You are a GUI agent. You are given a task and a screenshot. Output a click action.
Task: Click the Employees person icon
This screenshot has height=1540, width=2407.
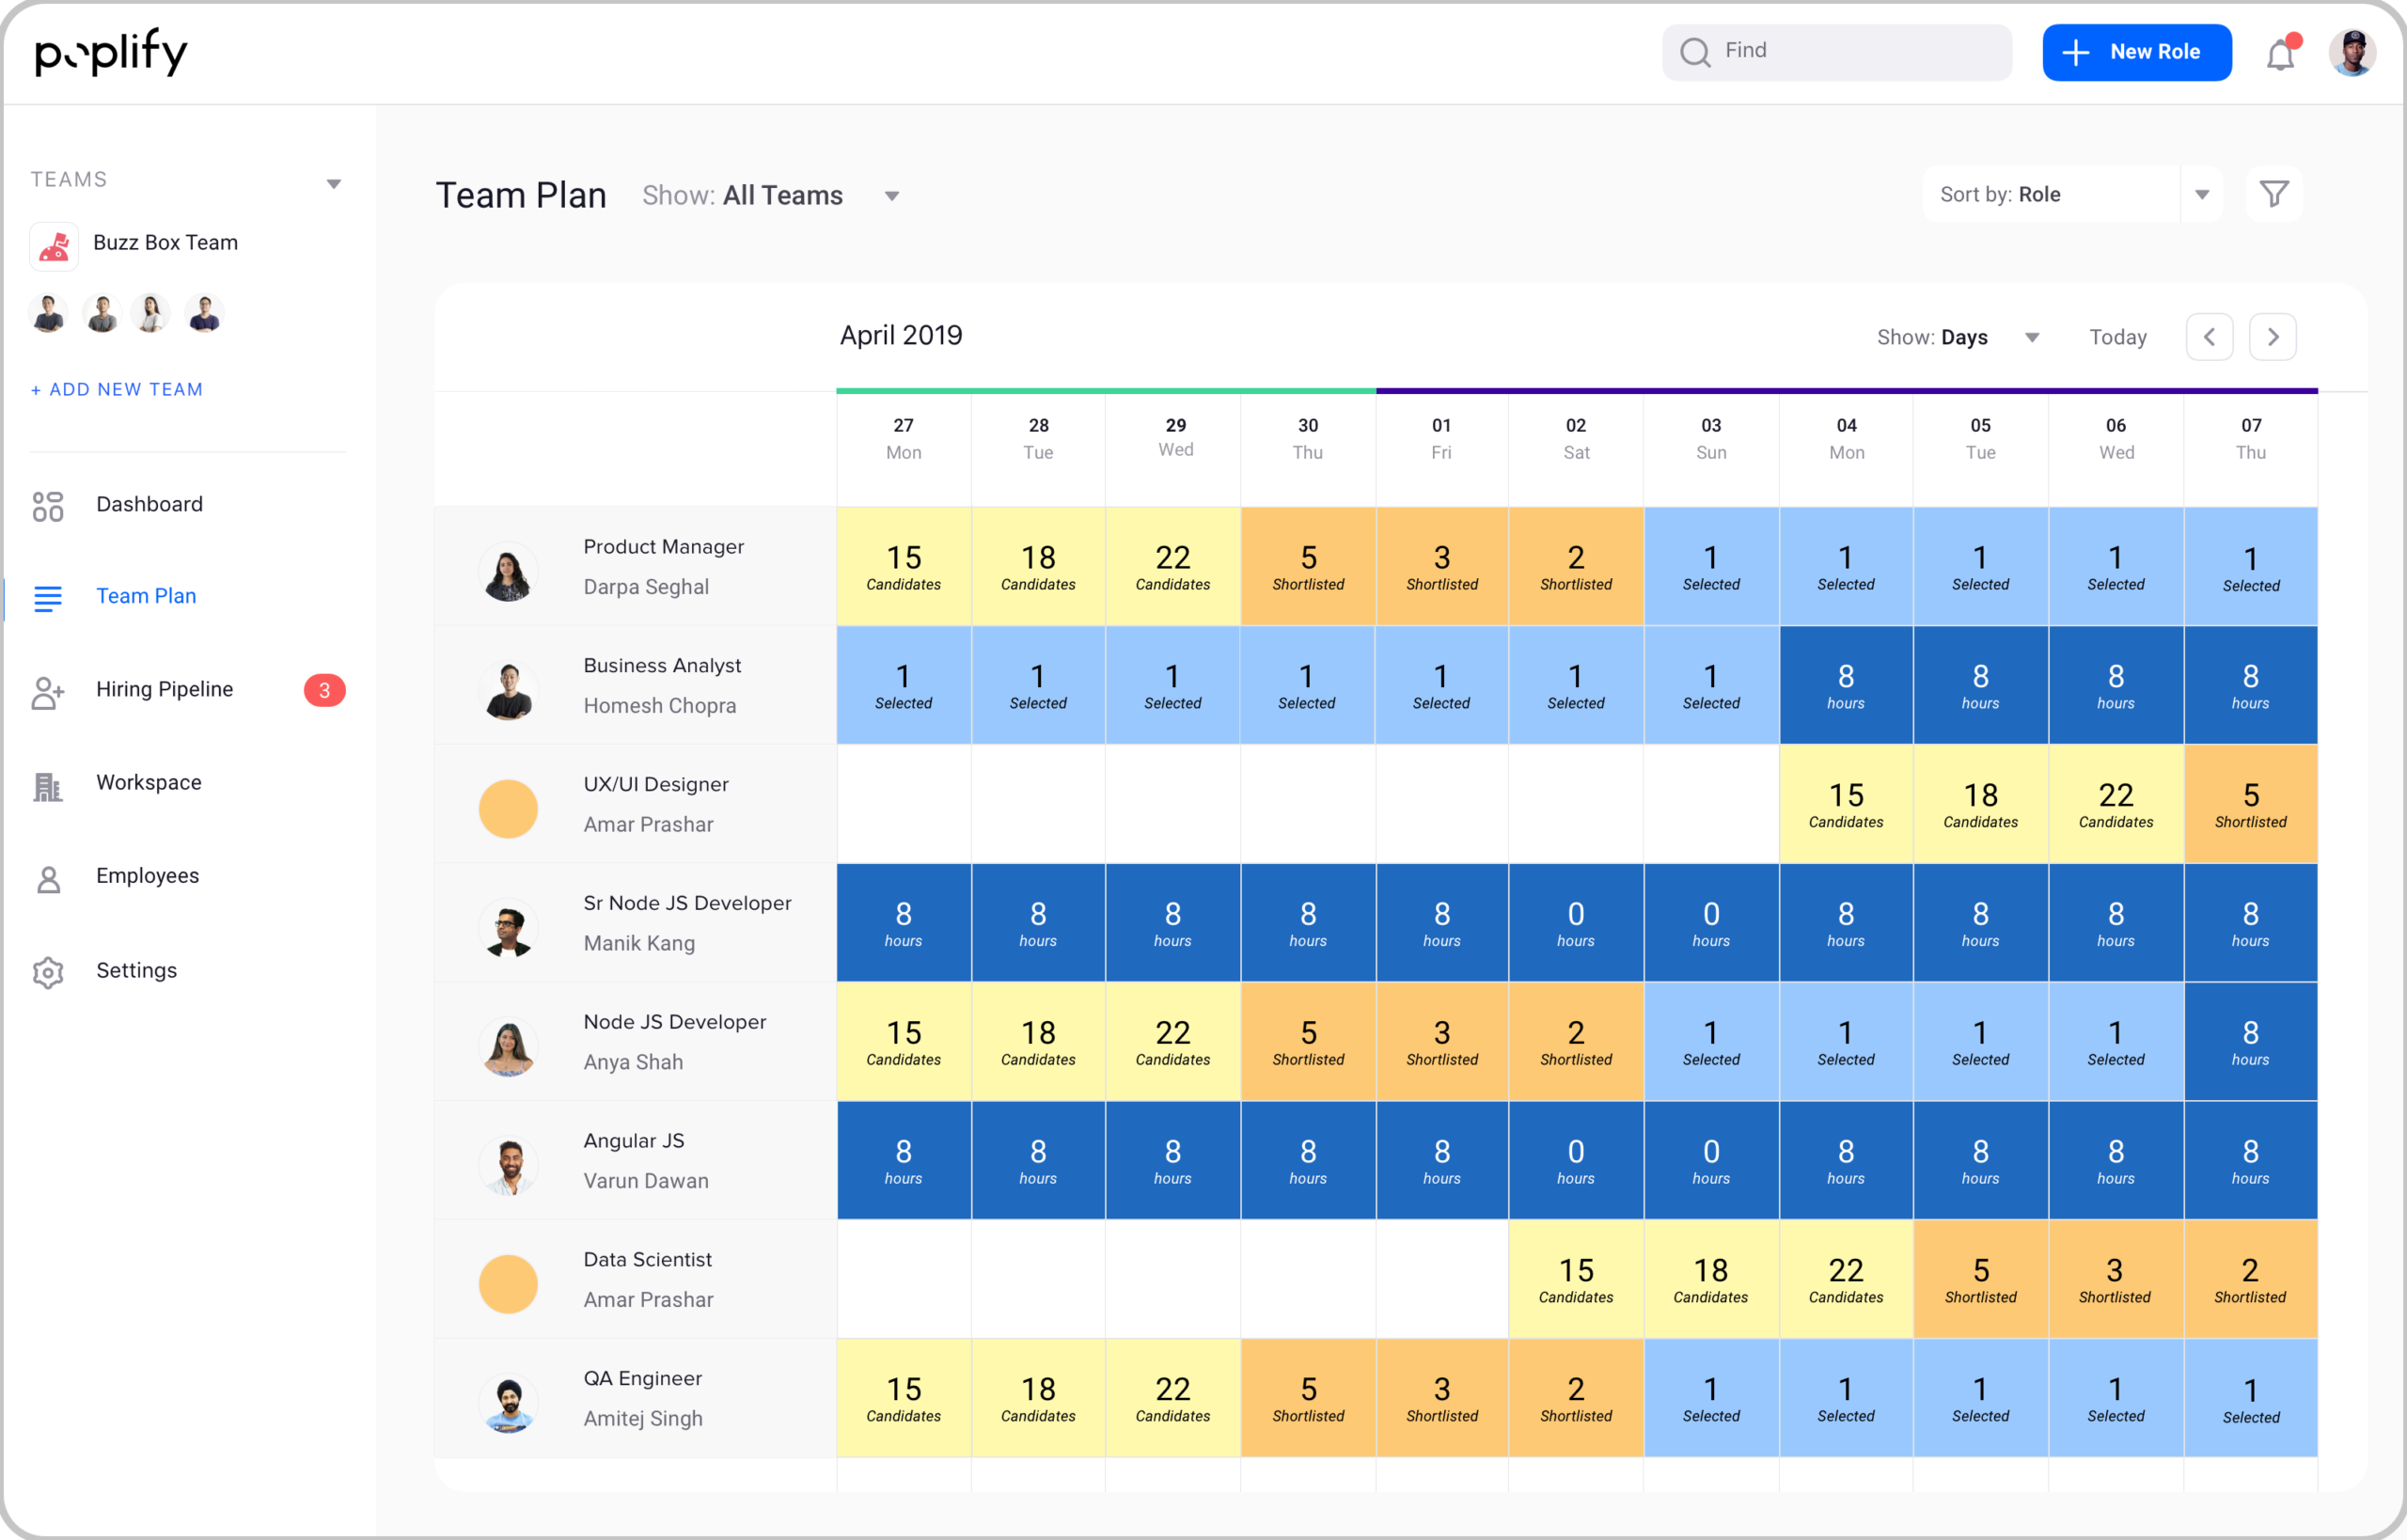(47, 879)
